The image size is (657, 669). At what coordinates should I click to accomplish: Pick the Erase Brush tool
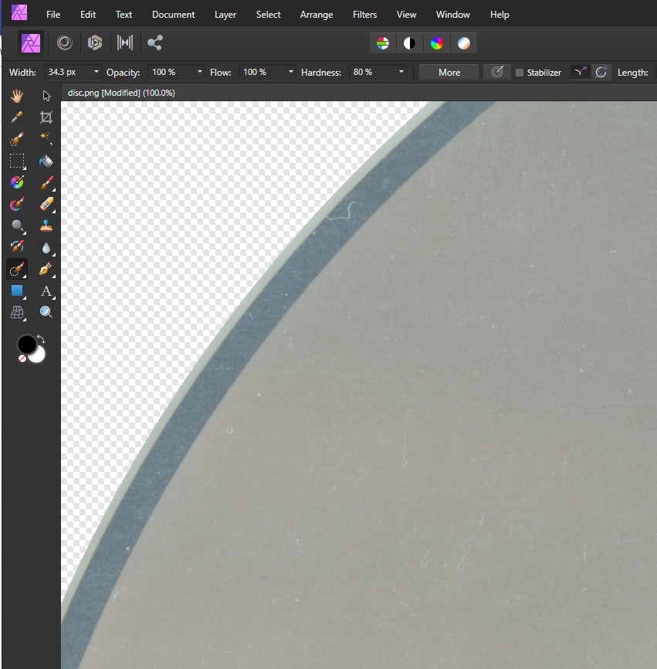click(46, 204)
